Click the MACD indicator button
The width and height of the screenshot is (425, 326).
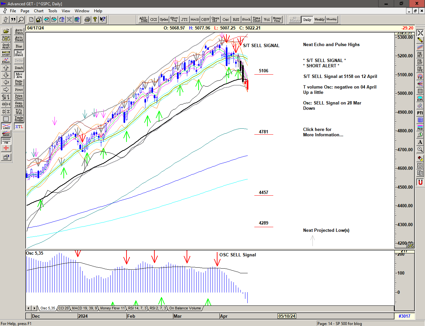pos(195,20)
